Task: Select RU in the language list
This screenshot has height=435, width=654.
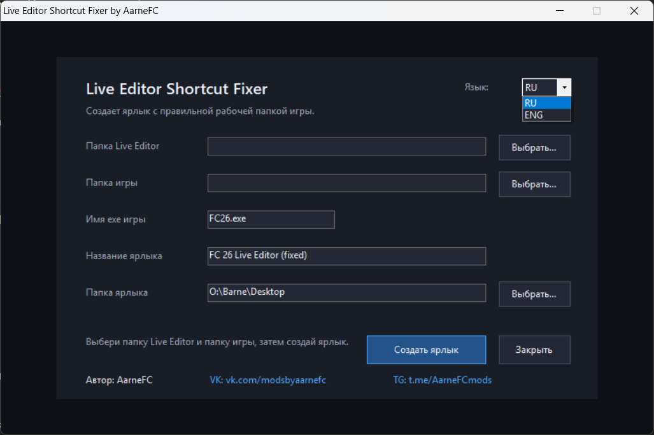Action: click(546, 103)
